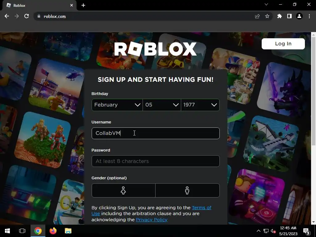The image size is (316, 237).
Task: Reload the Roblox page
Action: pos(27,16)
